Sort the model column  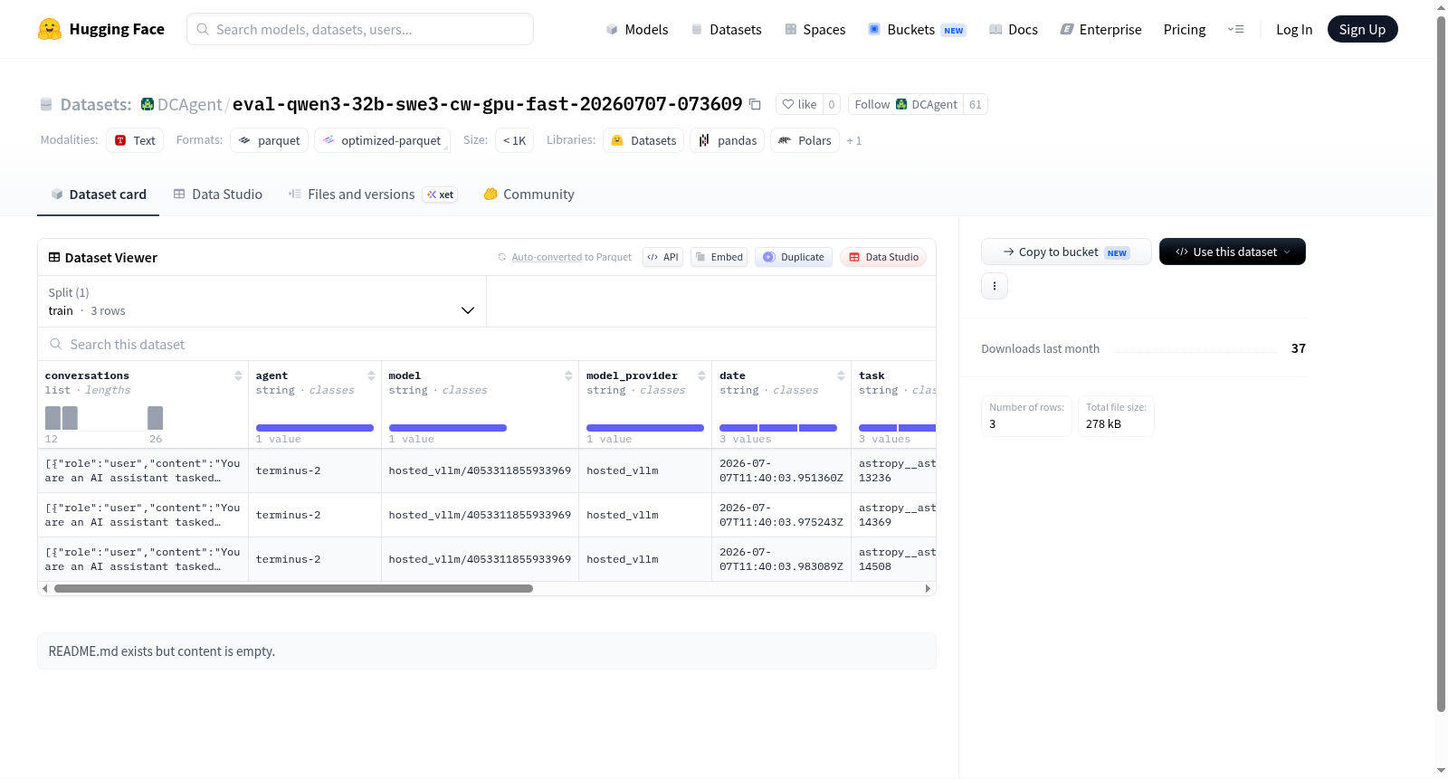point(568,375)
